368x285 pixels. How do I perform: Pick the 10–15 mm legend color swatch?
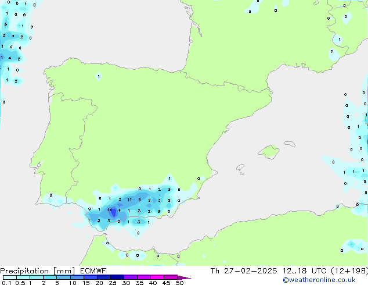[77, 277]
